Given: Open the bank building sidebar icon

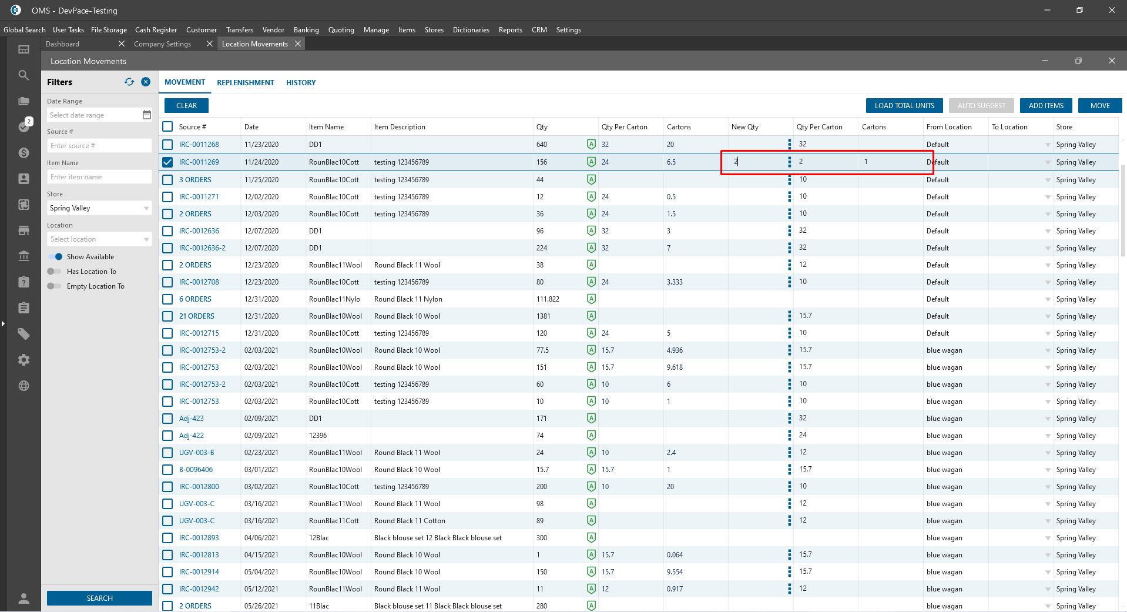Looking at the screenshot, I should point(24,256).
